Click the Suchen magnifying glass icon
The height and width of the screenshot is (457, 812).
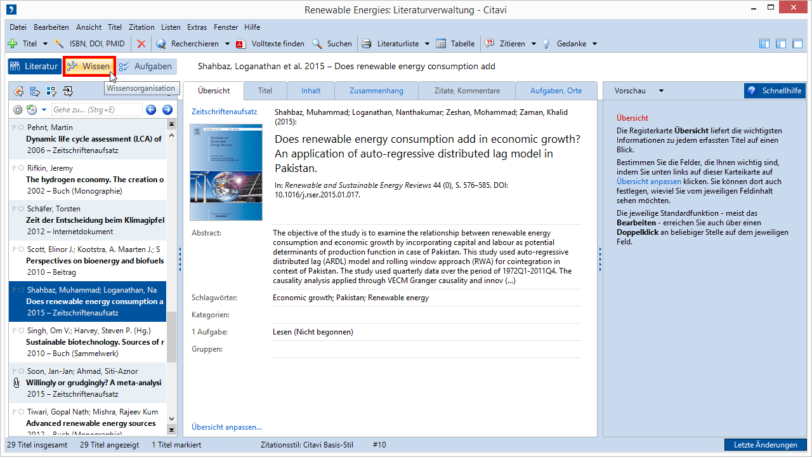(x=317, y=44)
